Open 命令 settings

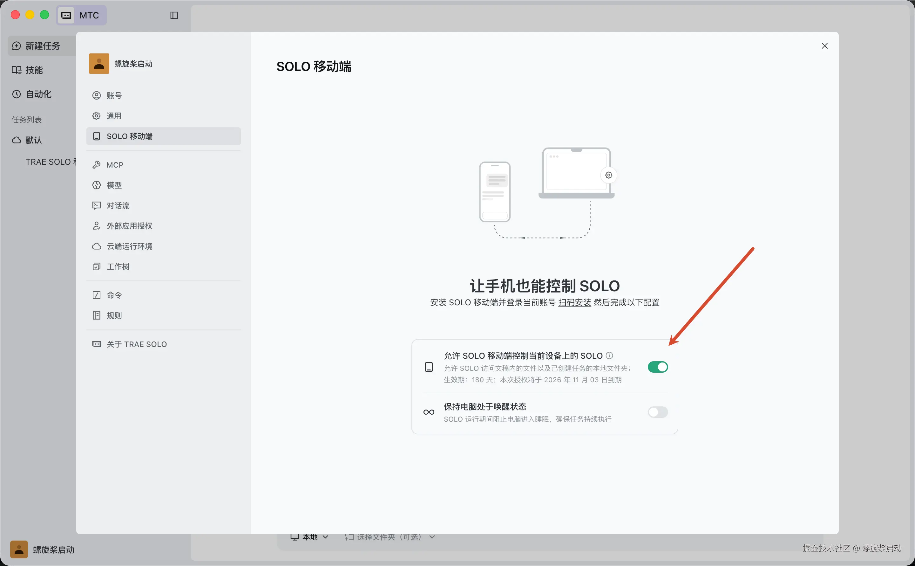pos(163,295)
